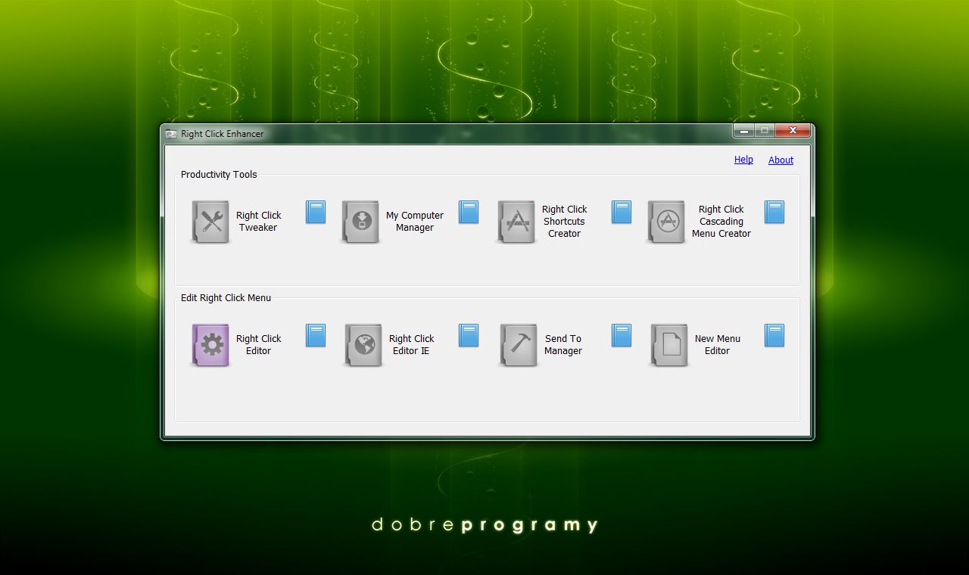Open the Right Click Tweaker folder icon
Viewport: 969px width, 575px height.
[210, 222]
